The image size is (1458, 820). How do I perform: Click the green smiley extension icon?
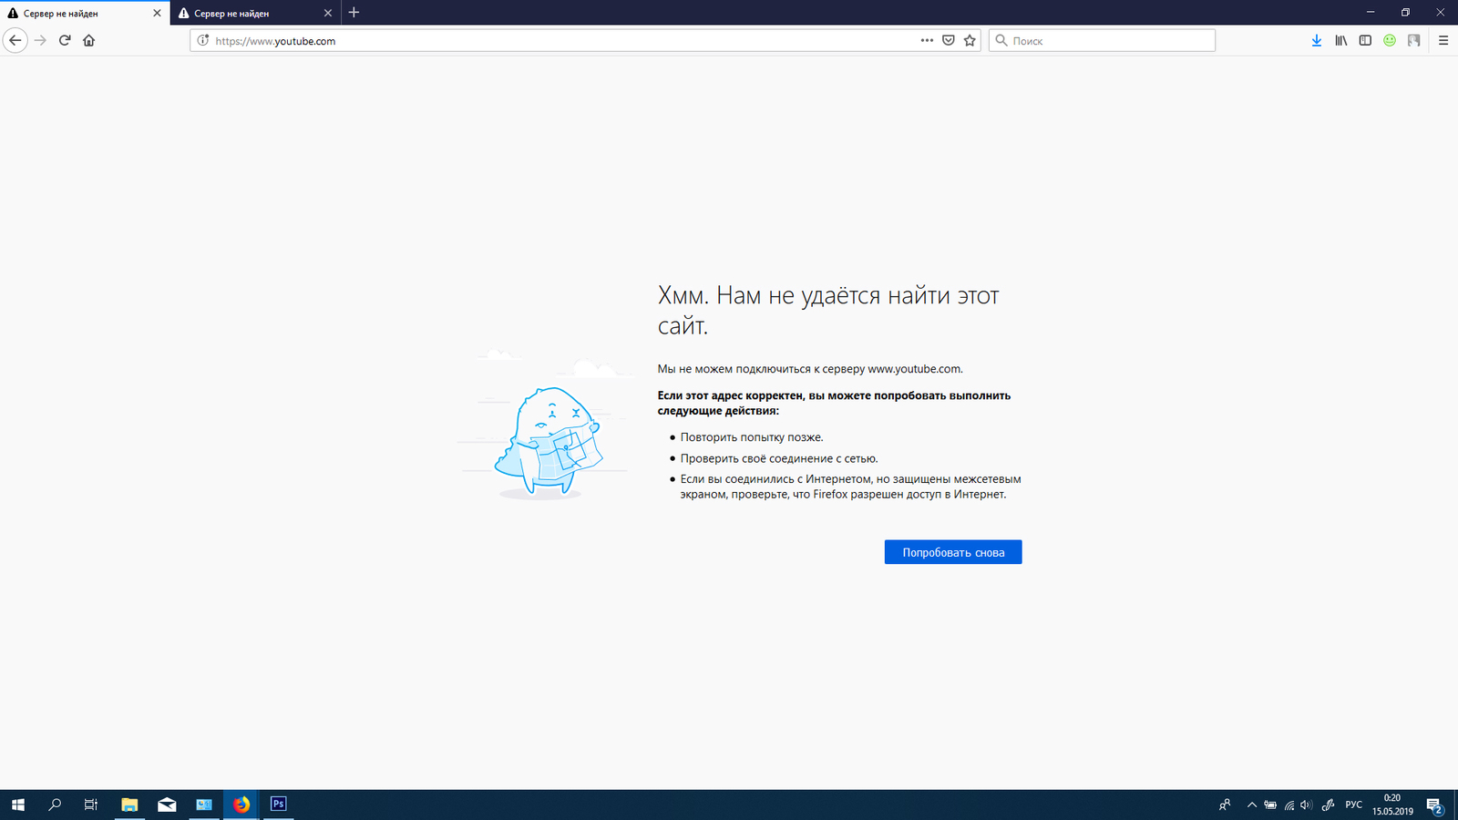[x=1390, y=40]
